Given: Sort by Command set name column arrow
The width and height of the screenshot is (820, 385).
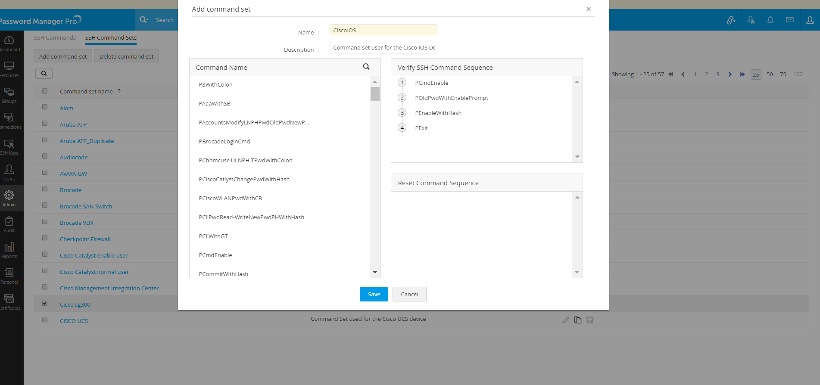Looking at the screenshot, I should [119, 91].
